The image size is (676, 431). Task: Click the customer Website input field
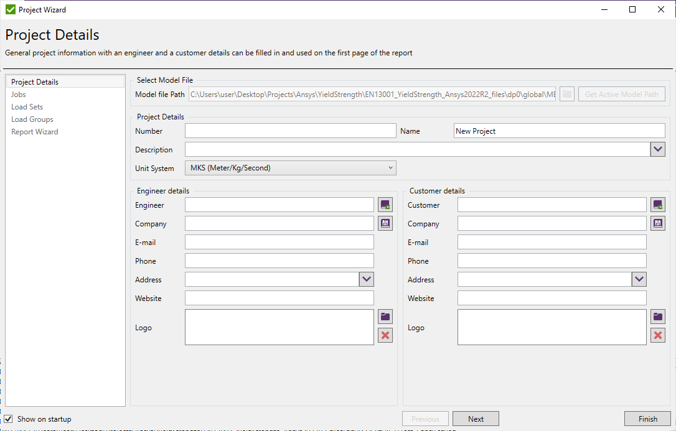click(x=552, y=298)
